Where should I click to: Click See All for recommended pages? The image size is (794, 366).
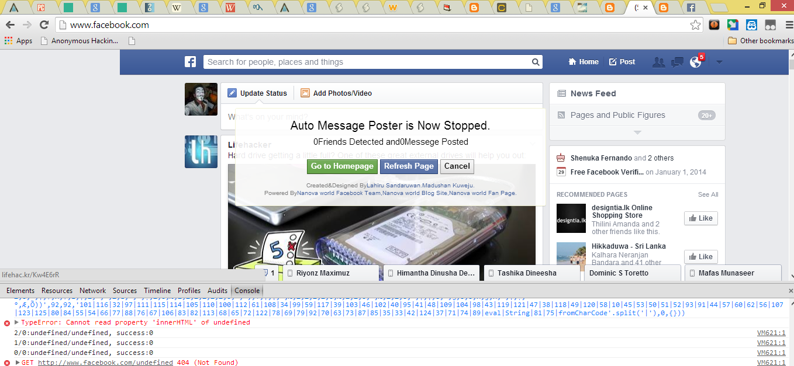coord(707,194)
